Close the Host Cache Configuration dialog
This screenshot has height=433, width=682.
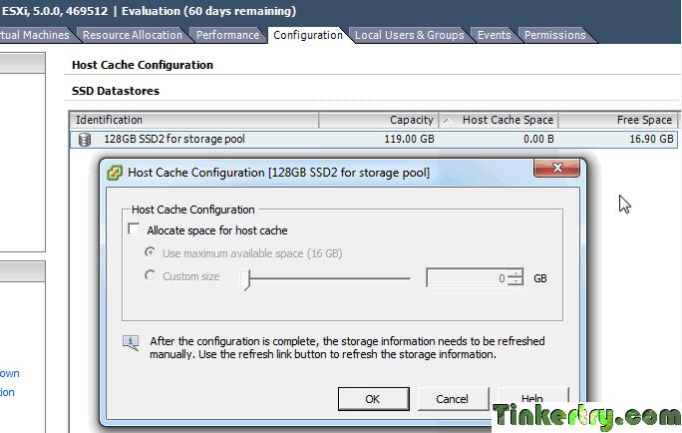point(556,168)
